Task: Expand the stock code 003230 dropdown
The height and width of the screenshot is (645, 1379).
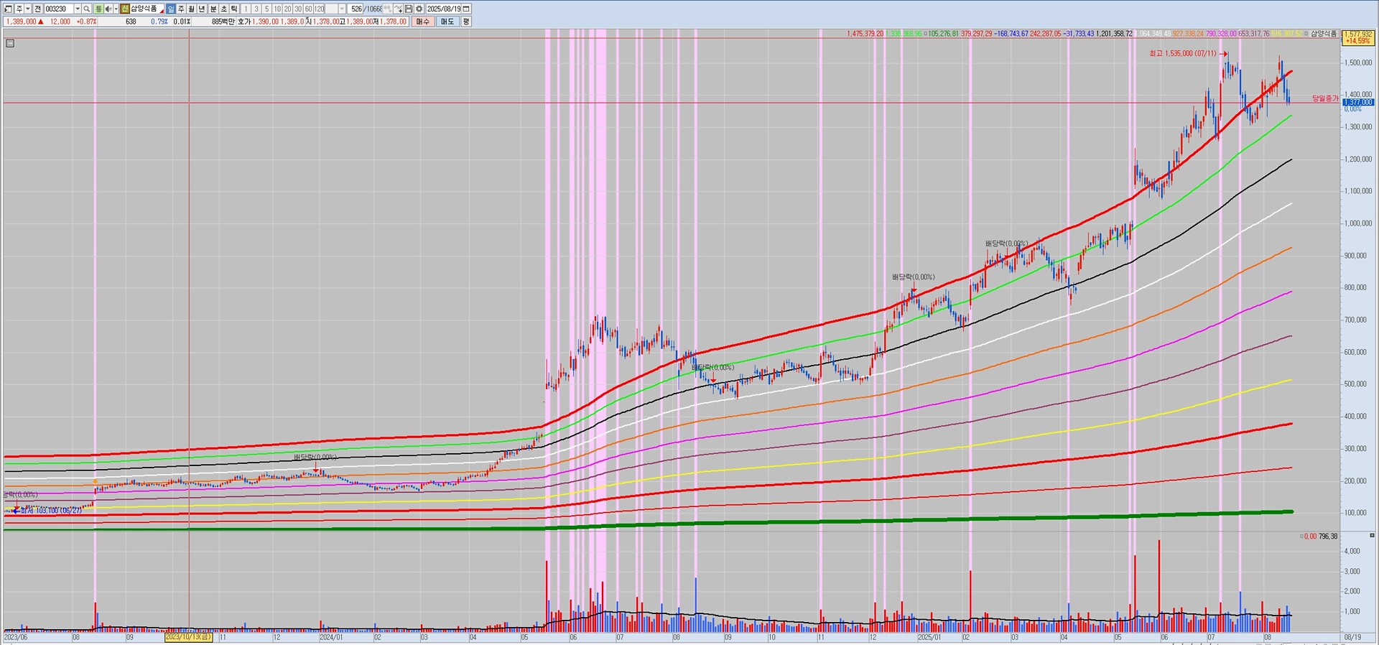Action: click(76, 9)
